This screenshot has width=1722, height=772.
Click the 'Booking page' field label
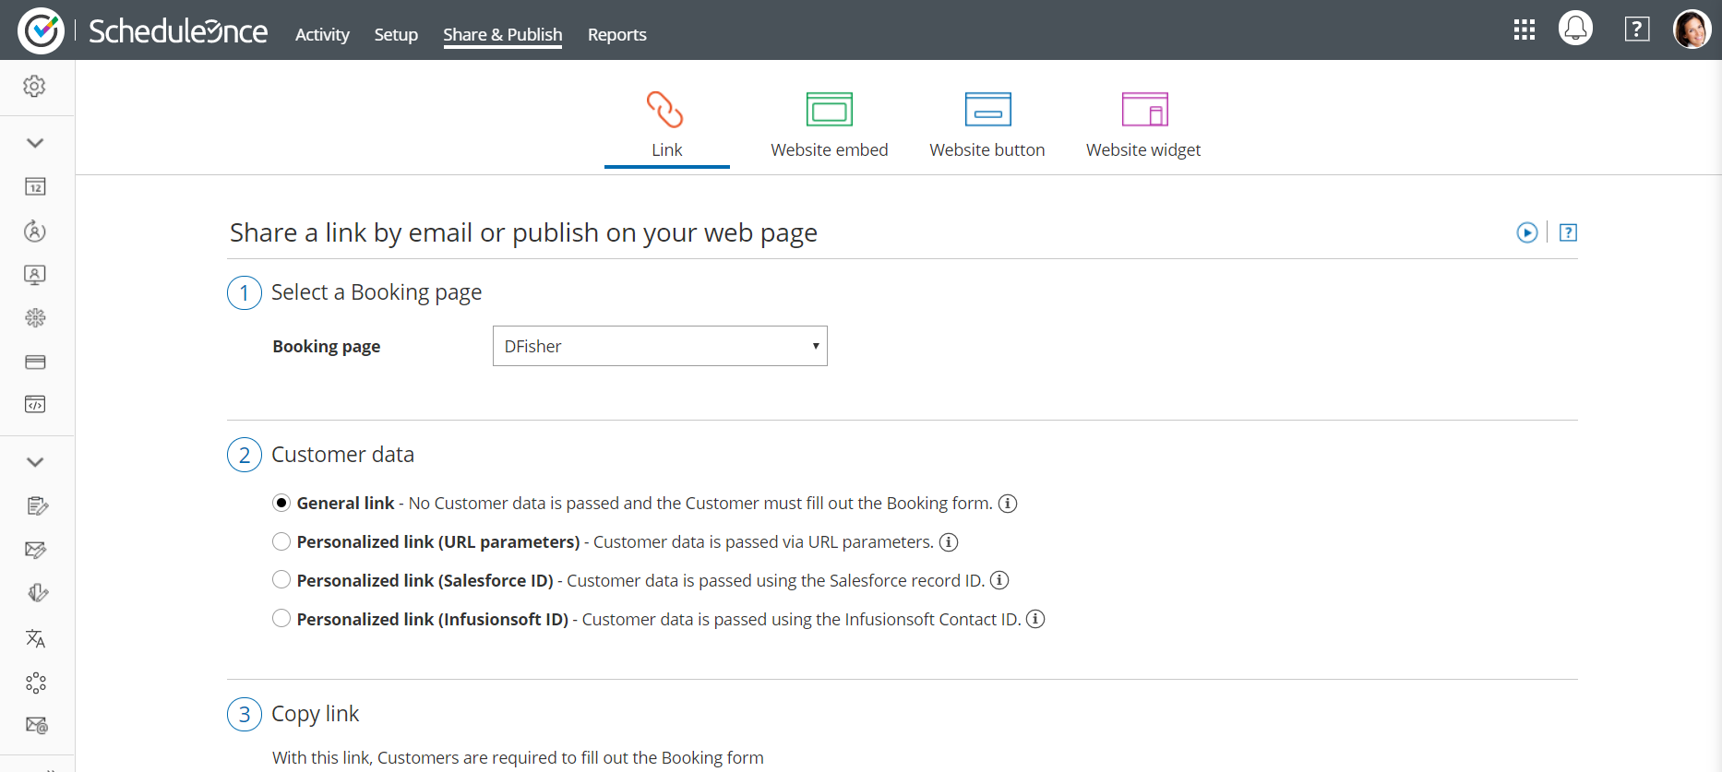(327, 347)
